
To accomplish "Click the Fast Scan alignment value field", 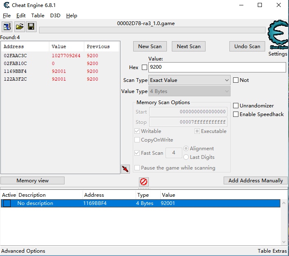I will [x=173, y=153].
